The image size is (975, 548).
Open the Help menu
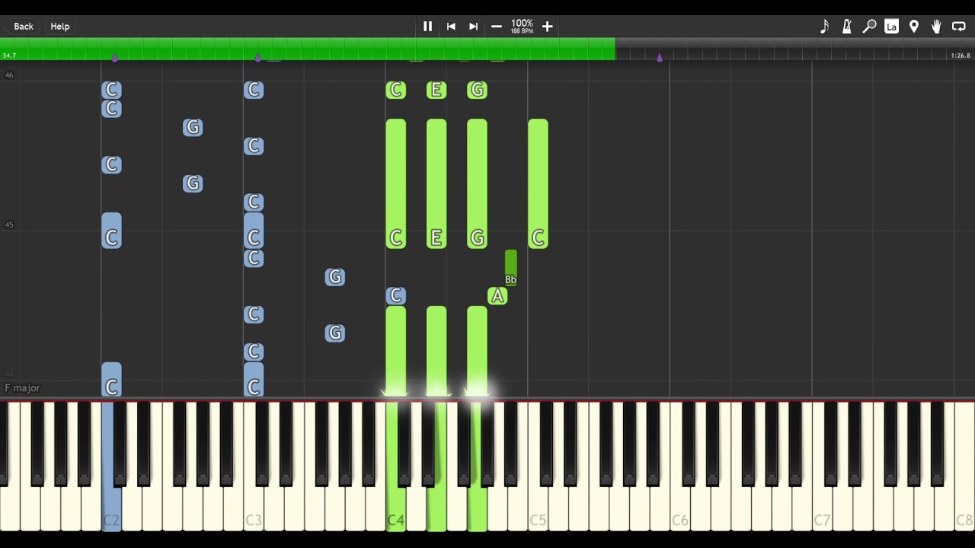tap(60, 27)
